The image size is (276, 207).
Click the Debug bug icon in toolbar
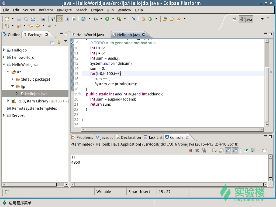click(x=96, y=19)
